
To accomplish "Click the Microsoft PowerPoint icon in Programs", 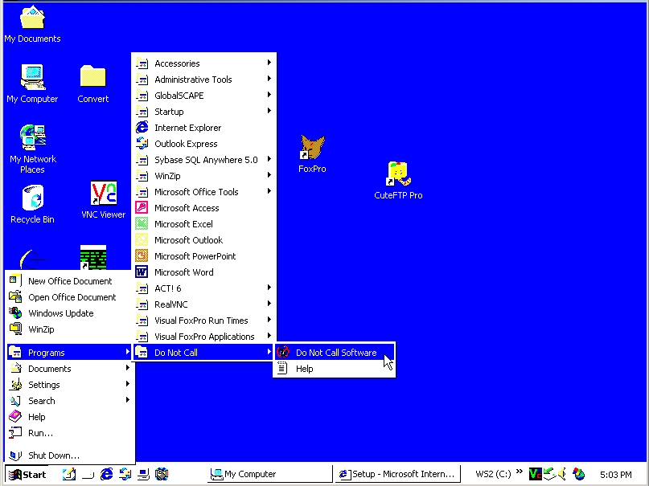I will 142,255.
